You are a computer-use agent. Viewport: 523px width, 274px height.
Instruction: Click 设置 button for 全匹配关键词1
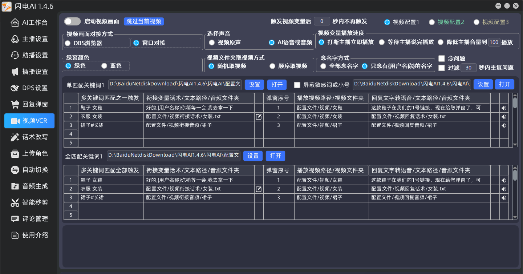[253, 156]
